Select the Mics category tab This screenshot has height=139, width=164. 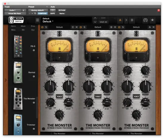13,30
